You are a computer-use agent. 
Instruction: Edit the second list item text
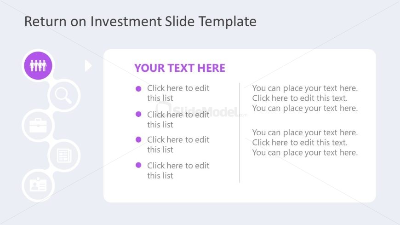click(178, 120)
